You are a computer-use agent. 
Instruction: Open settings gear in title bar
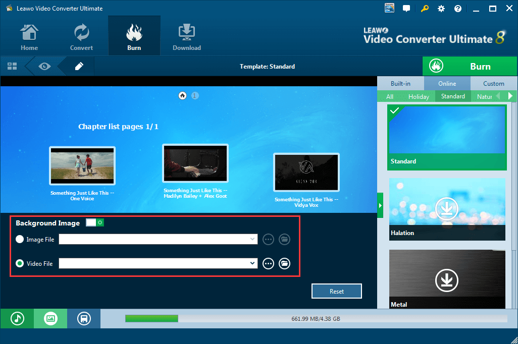[x=441, y=9]
